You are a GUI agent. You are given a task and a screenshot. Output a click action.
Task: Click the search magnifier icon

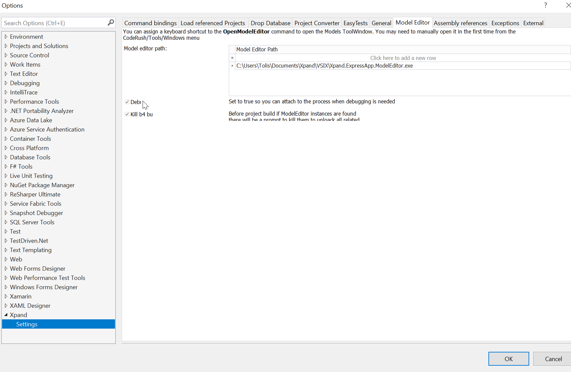(110, 23)
